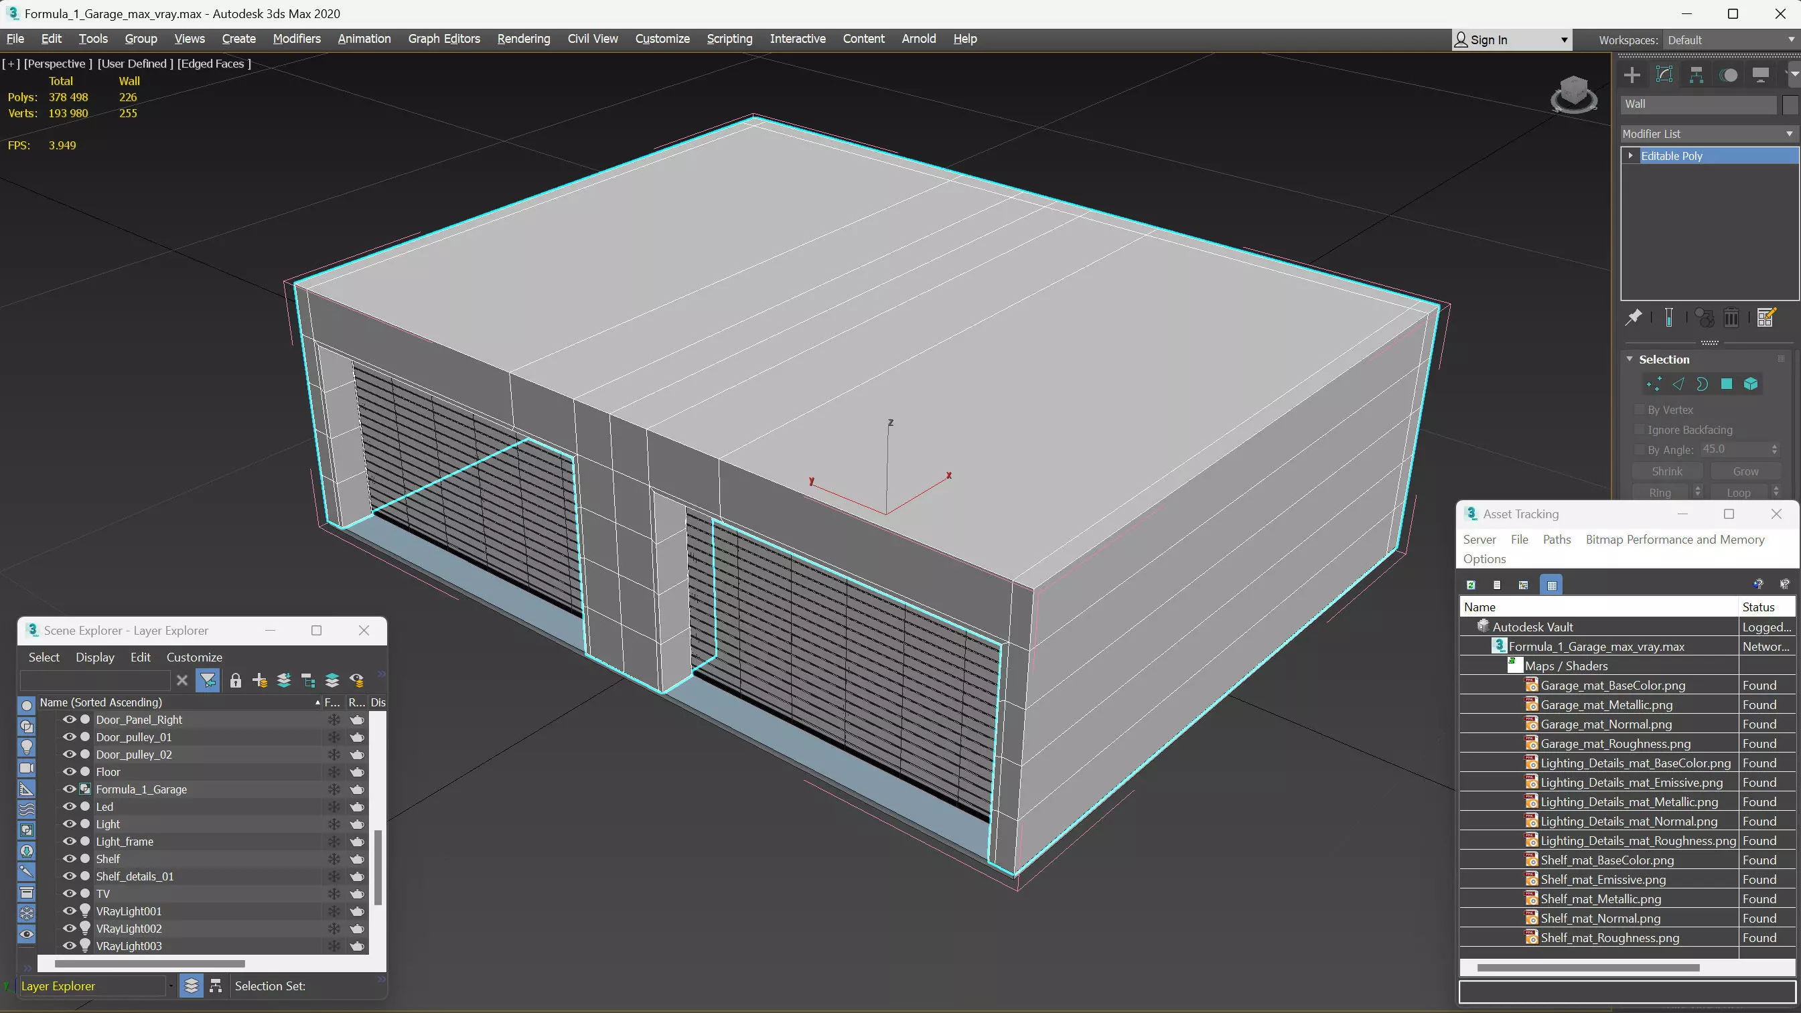Enable the By Angle checkbox
The width and height of the screenshot is (1801, 1013).
click(1639, 449)
